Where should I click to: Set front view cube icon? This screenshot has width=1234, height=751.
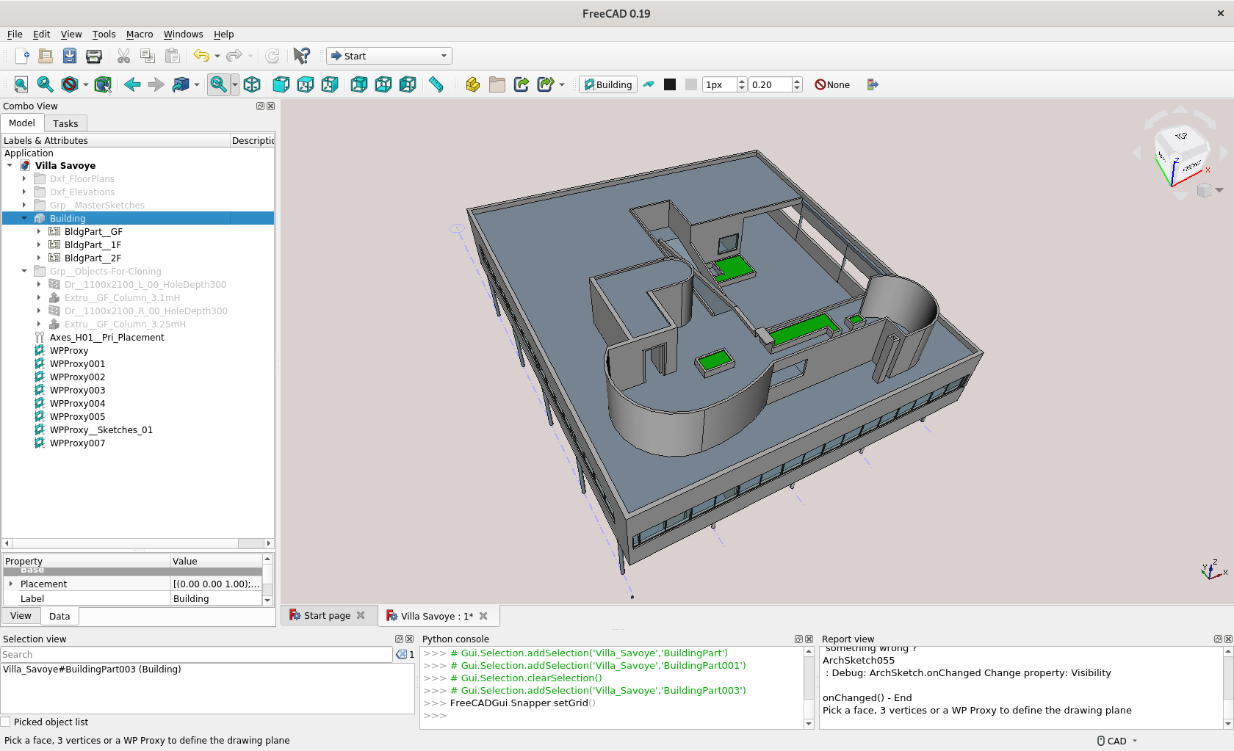(281, 84)
